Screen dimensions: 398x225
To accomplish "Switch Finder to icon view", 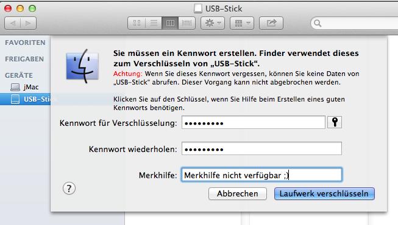I will click(137, 23).
